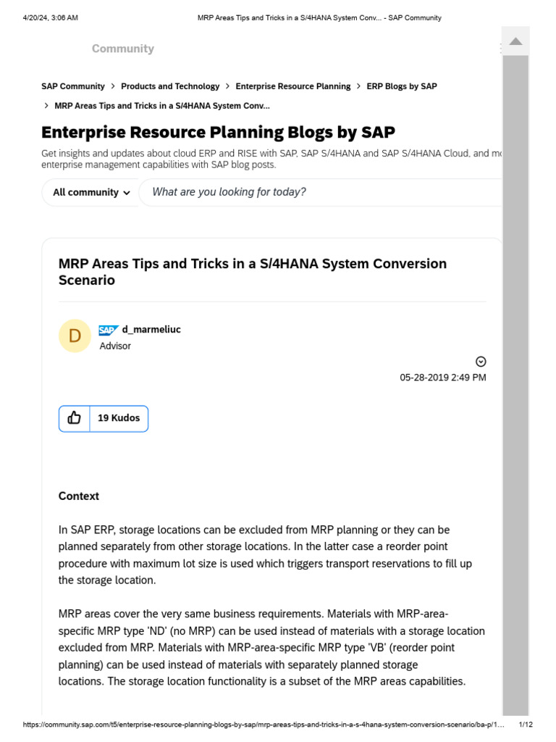
Task: Click the chevron after SAP Community breadcrumb
Action: (x=113, y=86)
